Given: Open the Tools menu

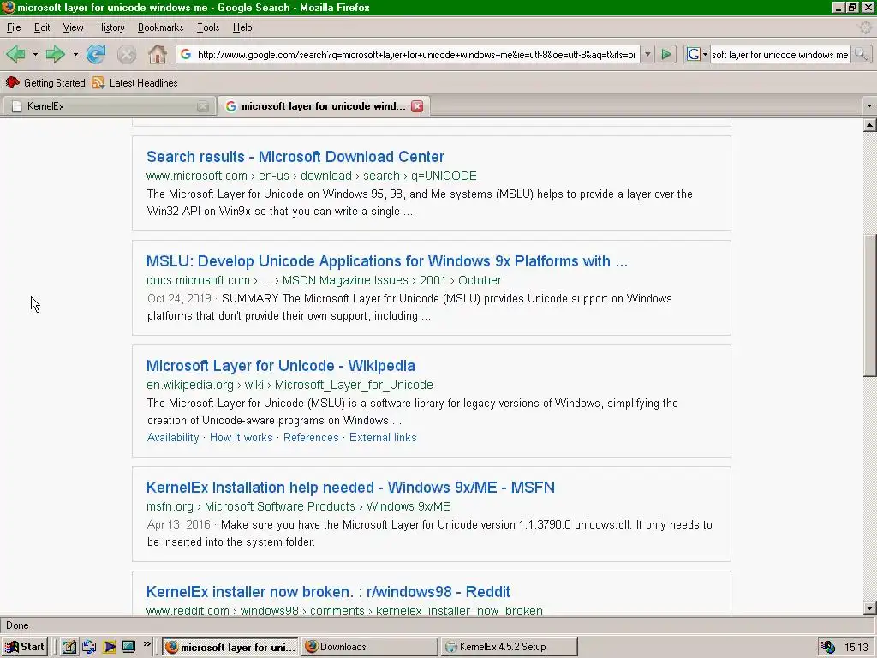Looking at the screenshot, I should click(208, 27).
